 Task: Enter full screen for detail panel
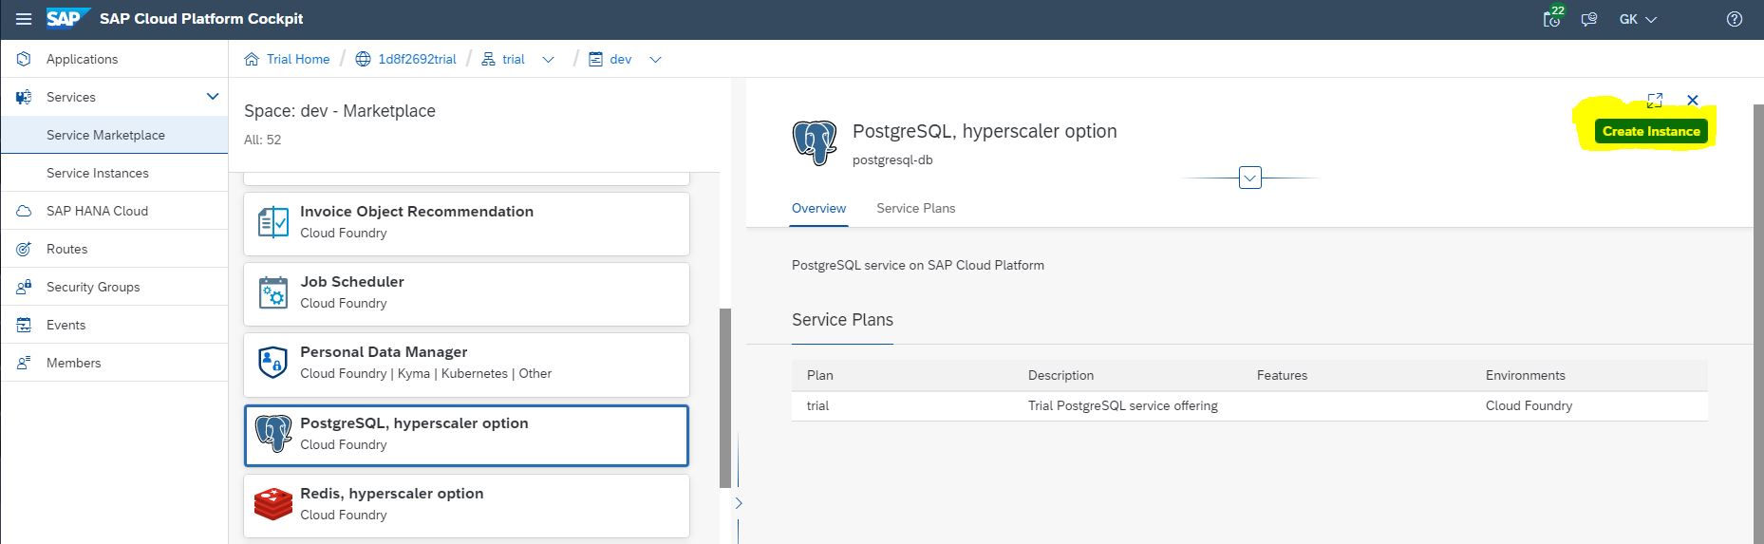(1655, 100)
